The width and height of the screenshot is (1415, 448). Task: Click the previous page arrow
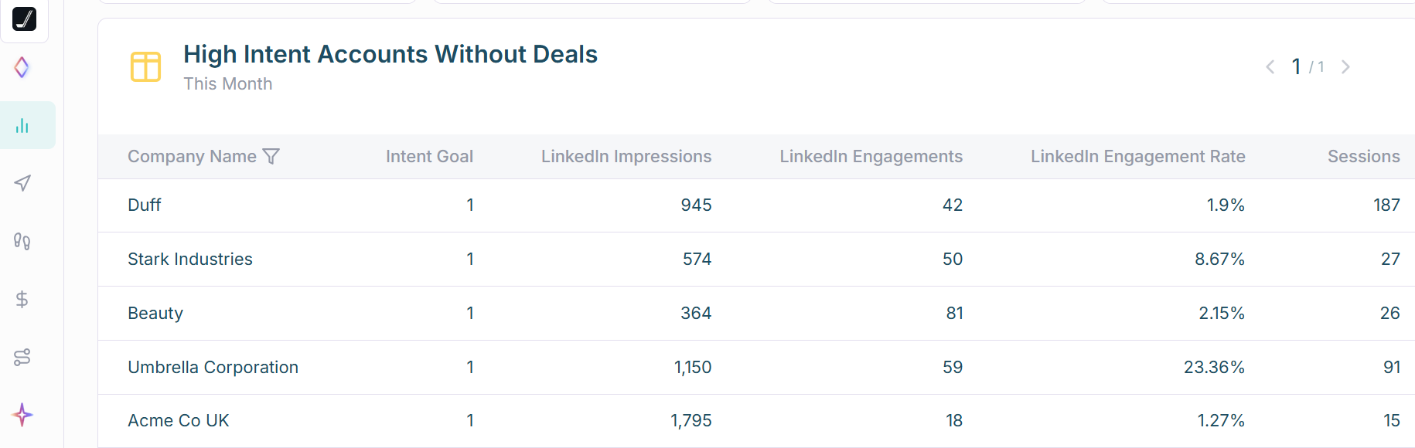click(x=1270, y=66)
